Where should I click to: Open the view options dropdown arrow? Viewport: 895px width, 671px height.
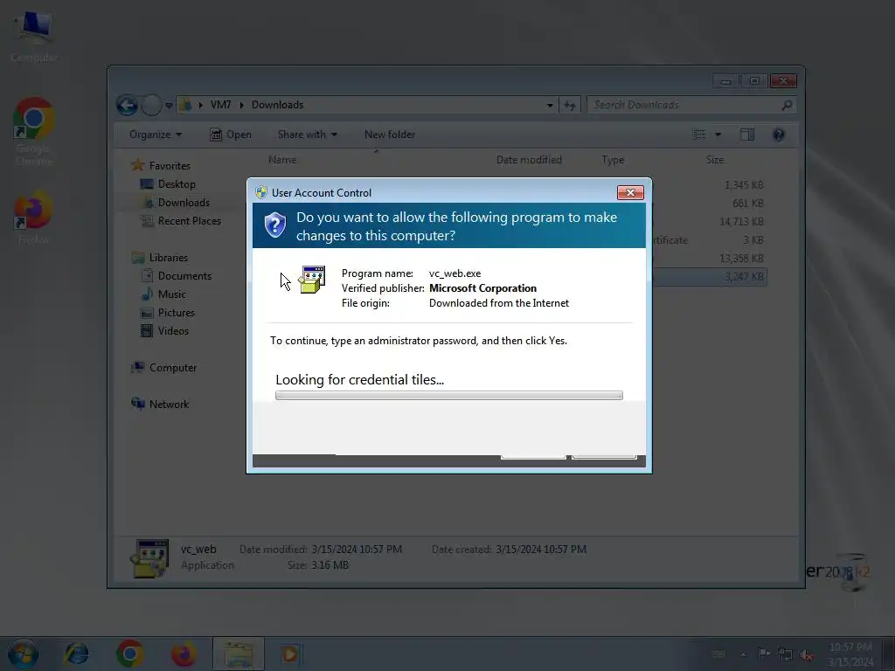pyautogui.click(x=718, y=135)
